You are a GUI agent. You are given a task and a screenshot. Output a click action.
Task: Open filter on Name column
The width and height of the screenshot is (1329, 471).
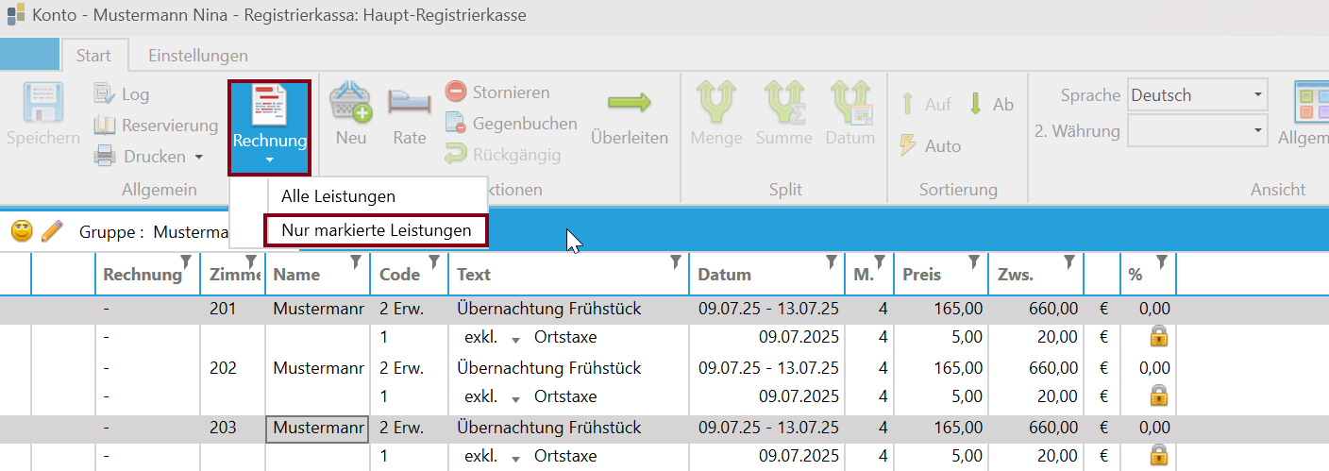pyautogui.click(x=356, y=261)
